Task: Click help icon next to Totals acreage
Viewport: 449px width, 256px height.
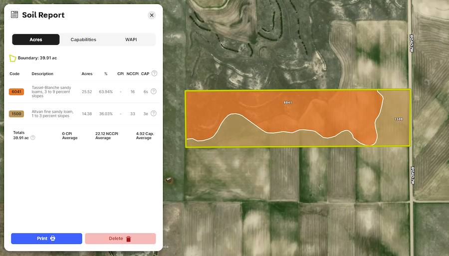Action: click(x=33, y=137)
